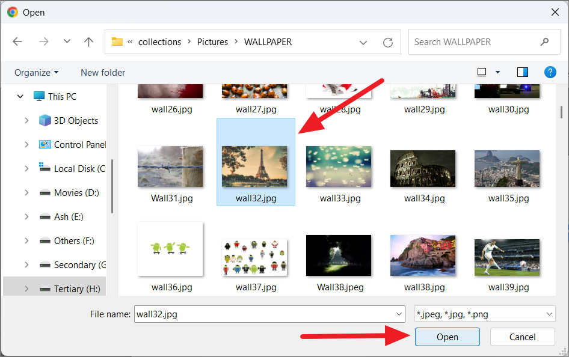Expand the 3D Objects node
The height and width of the screenshot is (357, 569).
point(26,120)
